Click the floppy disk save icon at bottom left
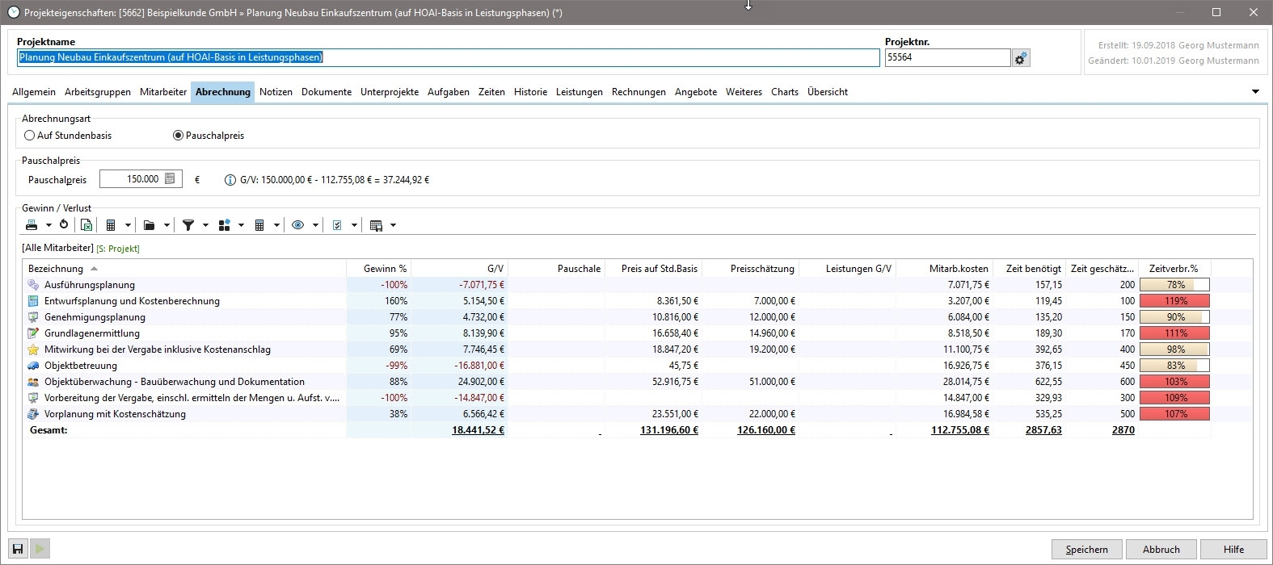The width and height of the screenshot is (1273, 565). tap(18, 550)
